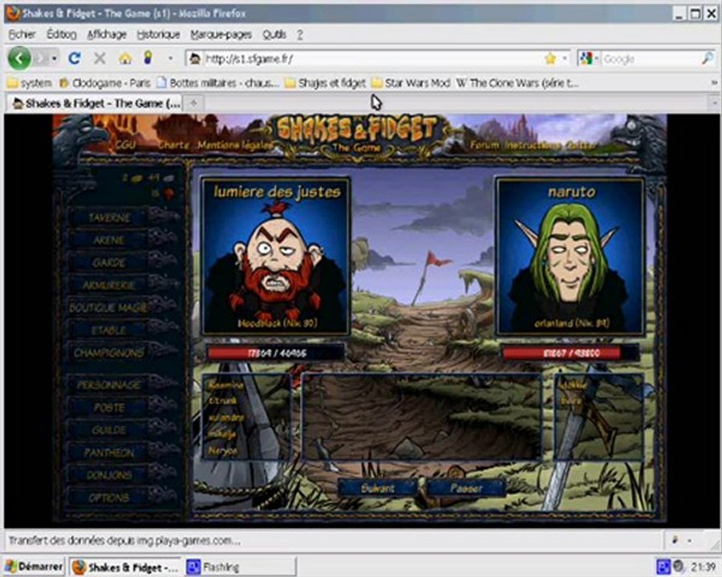722x577 pixels.
Task: Open the Historique menu
Action: pos(158,34)
